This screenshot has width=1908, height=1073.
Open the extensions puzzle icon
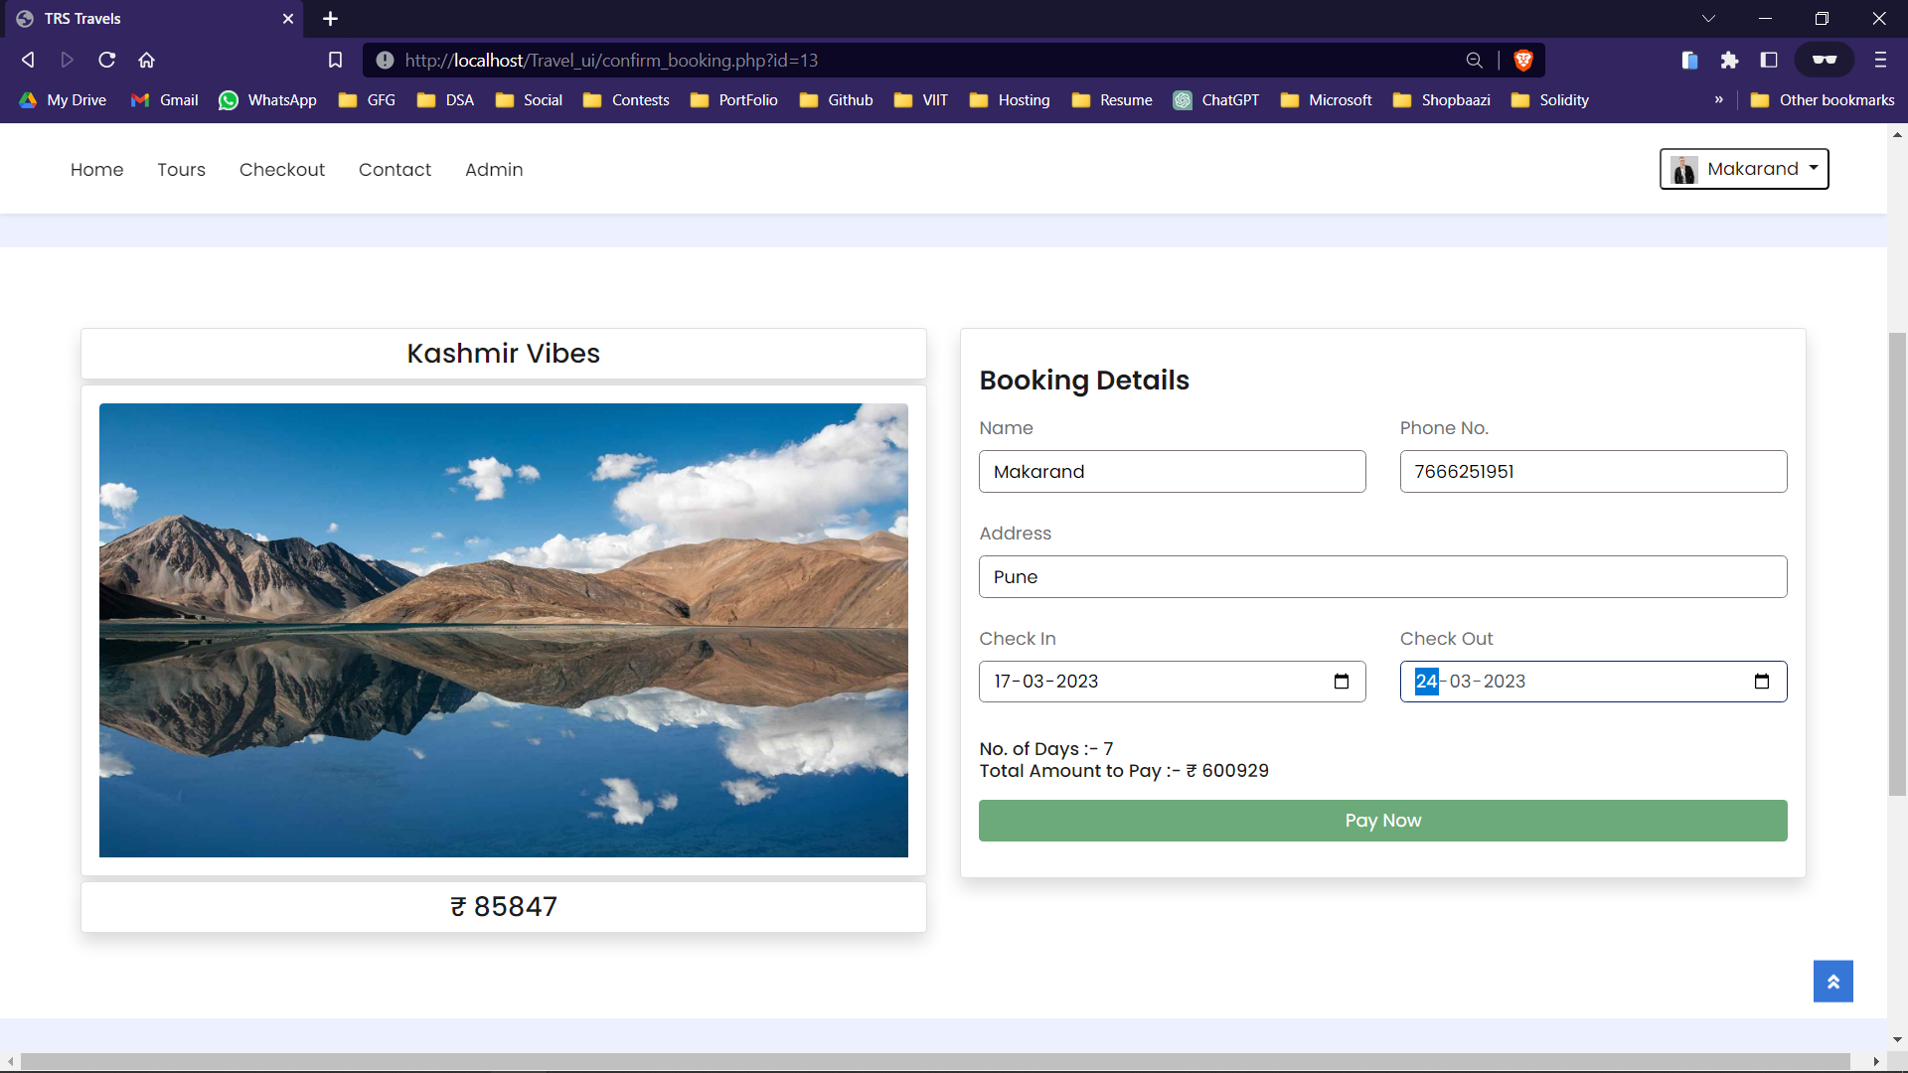click(1729, 60)
